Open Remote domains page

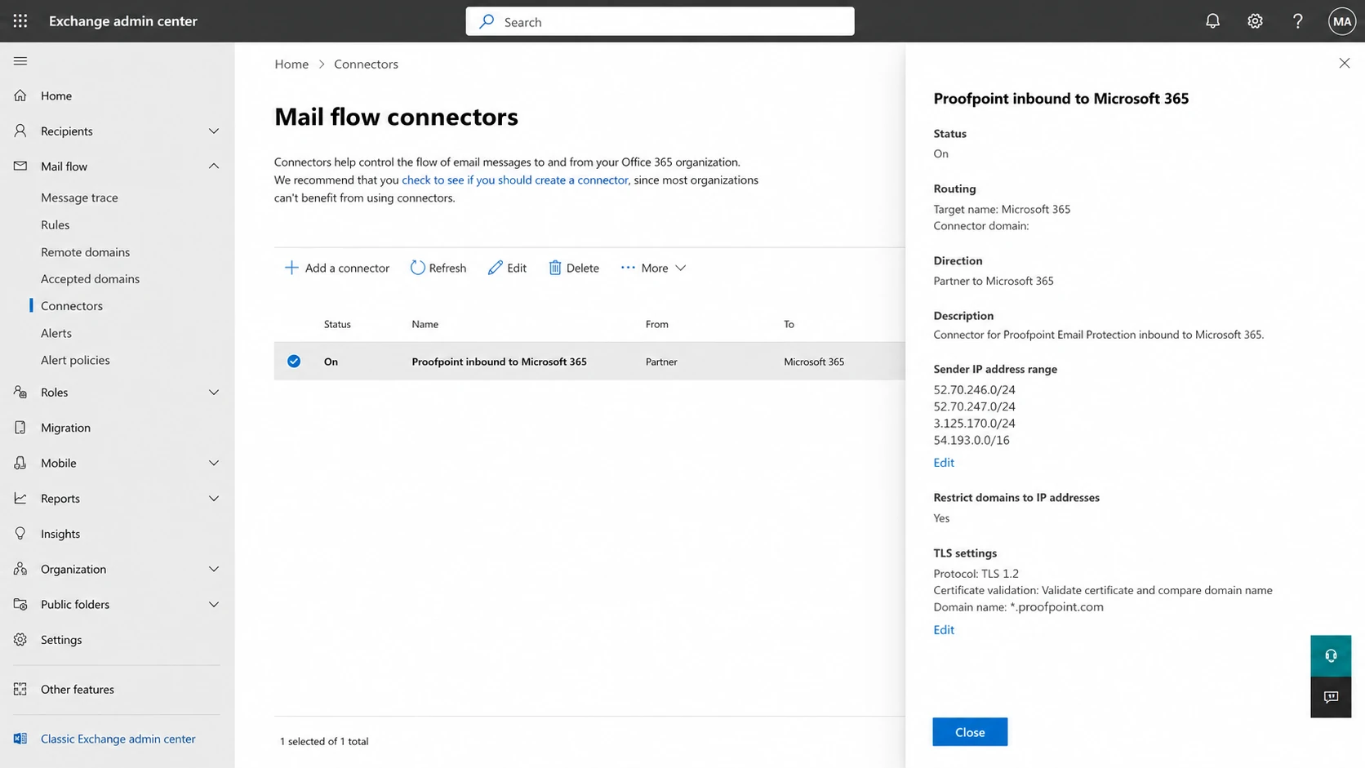(x=85, y=252)
